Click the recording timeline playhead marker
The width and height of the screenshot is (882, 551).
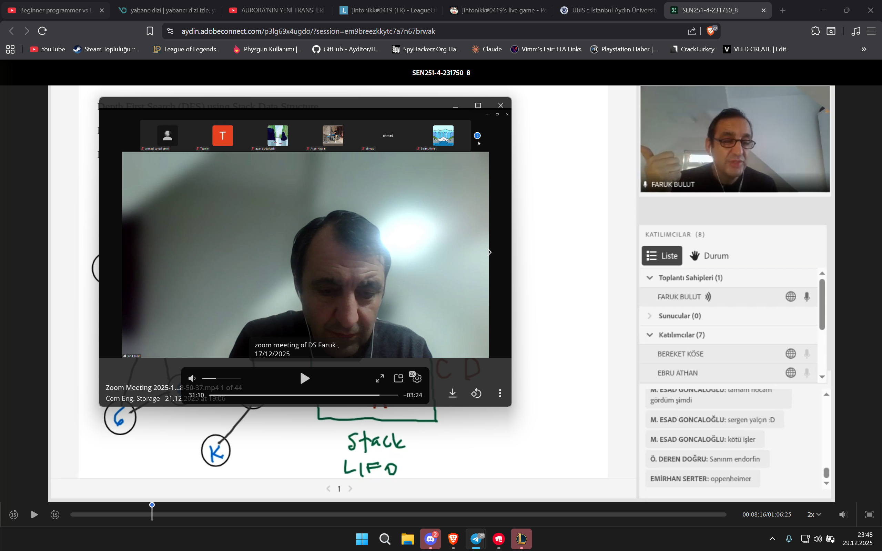(x=152, y=505)
